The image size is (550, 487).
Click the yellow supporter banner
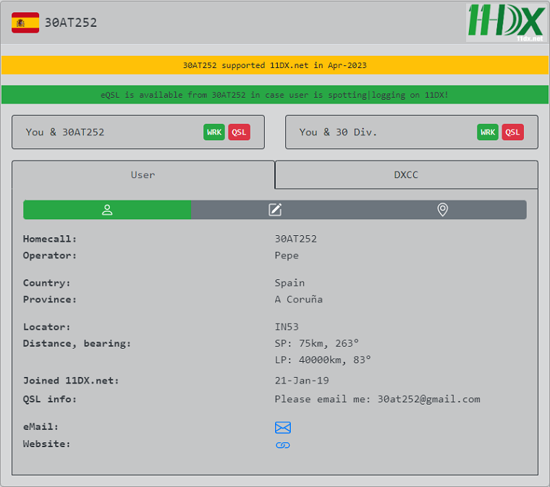(x=274, y=65)
